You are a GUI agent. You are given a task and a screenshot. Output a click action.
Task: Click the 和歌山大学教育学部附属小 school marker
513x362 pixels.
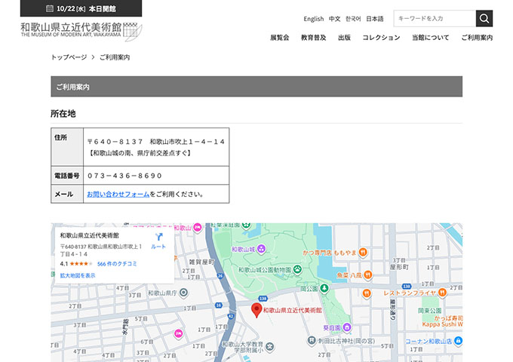[269, 347]
